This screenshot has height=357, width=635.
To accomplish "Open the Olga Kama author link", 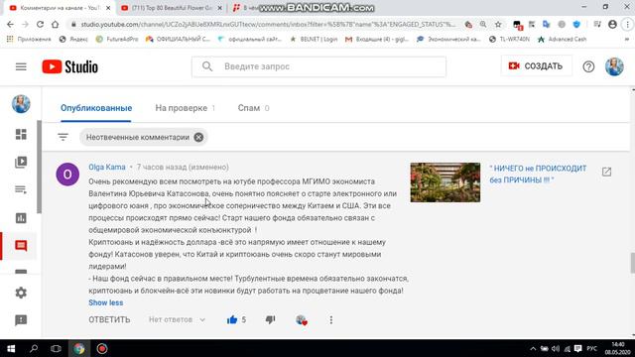I will 107,167.
